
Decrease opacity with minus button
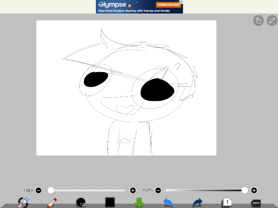[158, 191]
